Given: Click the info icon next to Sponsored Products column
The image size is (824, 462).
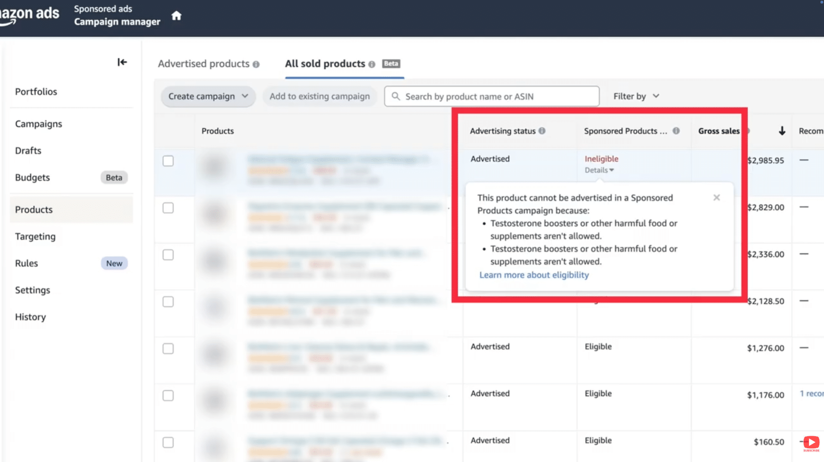Looking at the screenshot, I should coord(676,131).
